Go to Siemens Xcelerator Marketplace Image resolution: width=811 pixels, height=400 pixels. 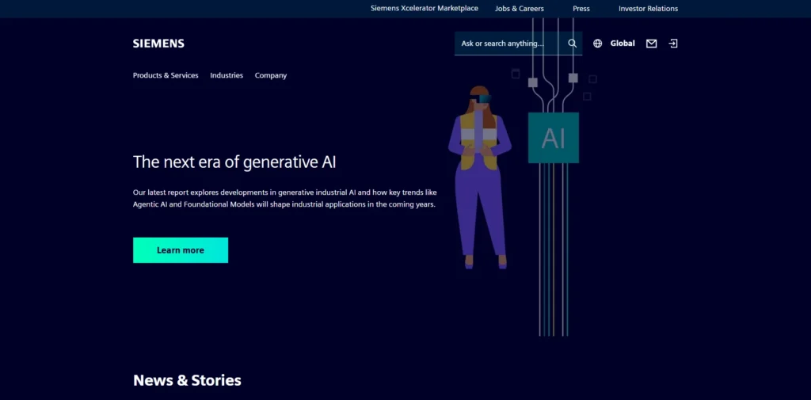(x=425, y=8)
